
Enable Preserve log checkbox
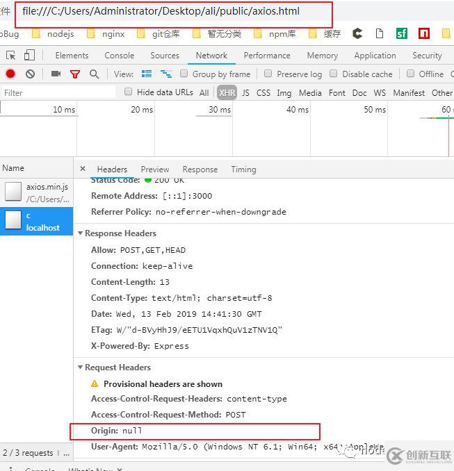click(x=268, y=74)
